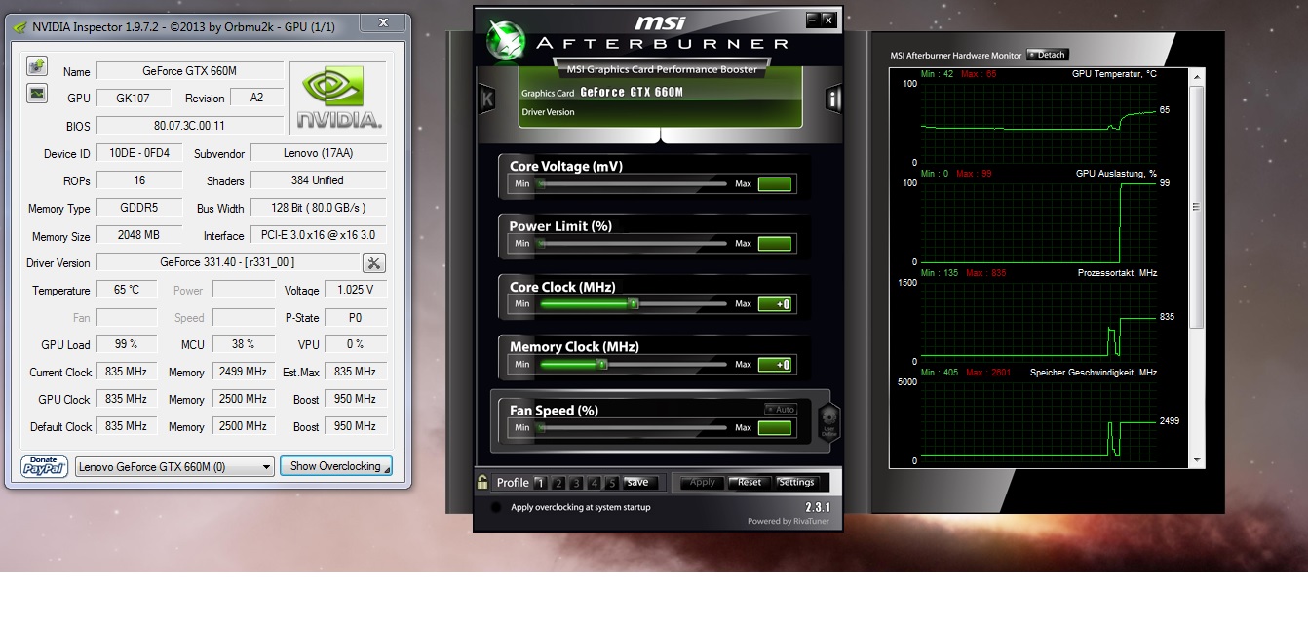The image size is (1308, 632).
Task: Click NVIDIA Inspector title bar icon
Action: click(19, 27)
